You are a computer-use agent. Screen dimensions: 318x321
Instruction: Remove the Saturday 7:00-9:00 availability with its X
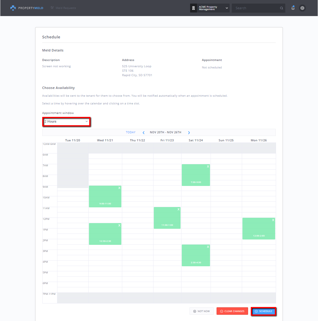click(x=208, y=166)
